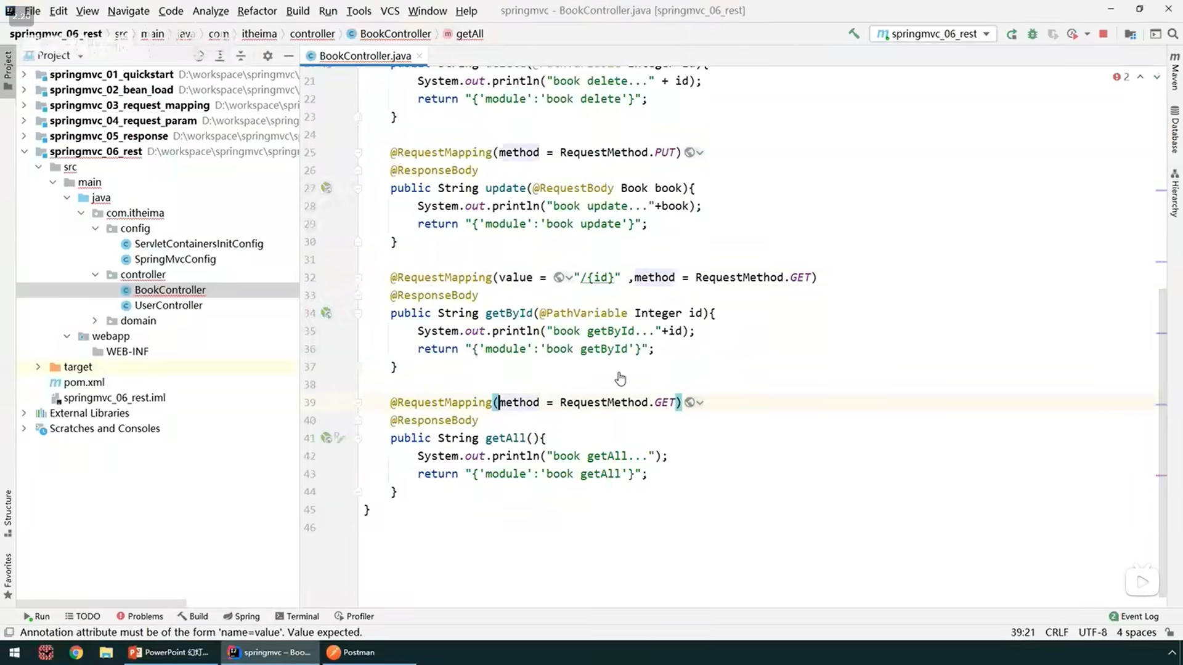Screen dimensions: 1183x665
Task: Click gutter web icon on line 41
Action: [x=327, y=438]
